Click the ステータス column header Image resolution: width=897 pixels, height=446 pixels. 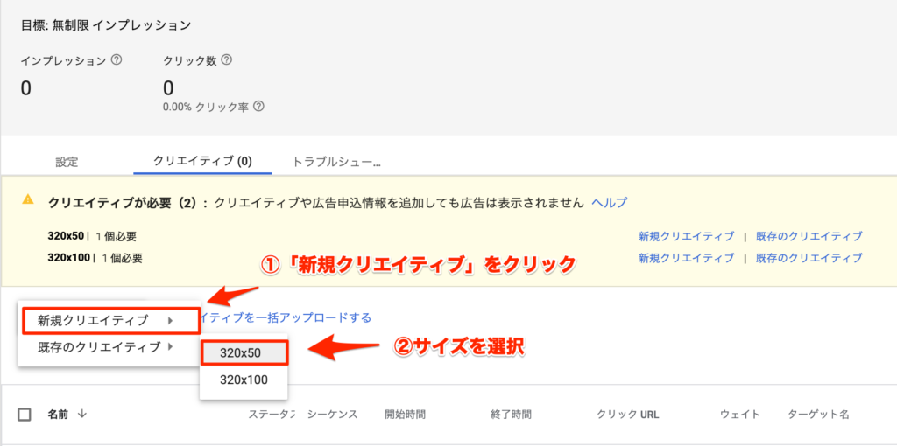[272, 414]
